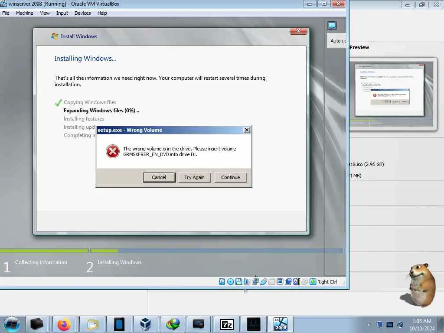Click the shared folders status icon
This screenshot has width=444, height=333.
coord(271,282)
